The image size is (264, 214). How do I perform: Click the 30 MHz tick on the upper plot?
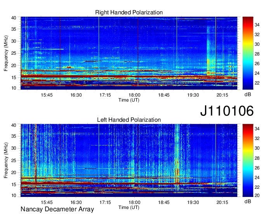(x=14, y=41)
